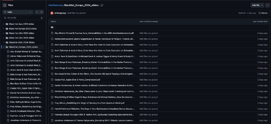Open header commit message Add files via upload
This screenshot has width=271, height=124.
(76, 13)
